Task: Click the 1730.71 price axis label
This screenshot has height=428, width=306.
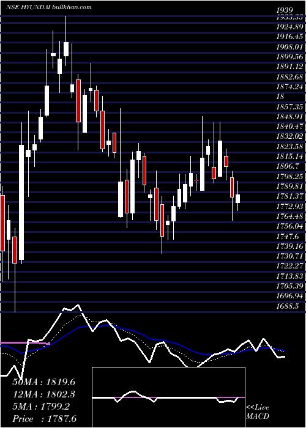Action: click(x=290, y=257)
